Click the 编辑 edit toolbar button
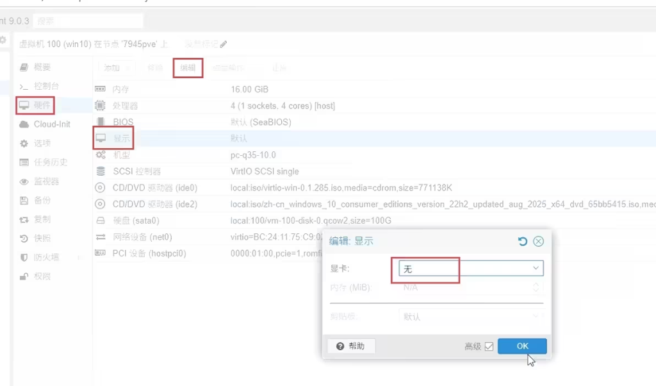 point(188,67)
